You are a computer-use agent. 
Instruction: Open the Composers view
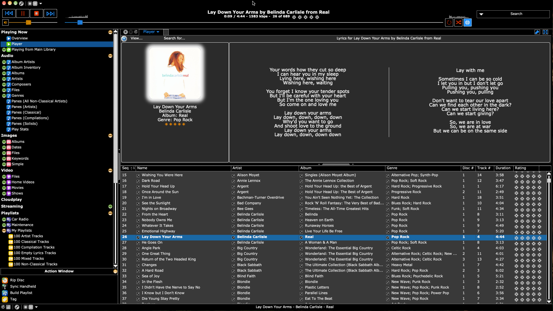click(21, 84)
